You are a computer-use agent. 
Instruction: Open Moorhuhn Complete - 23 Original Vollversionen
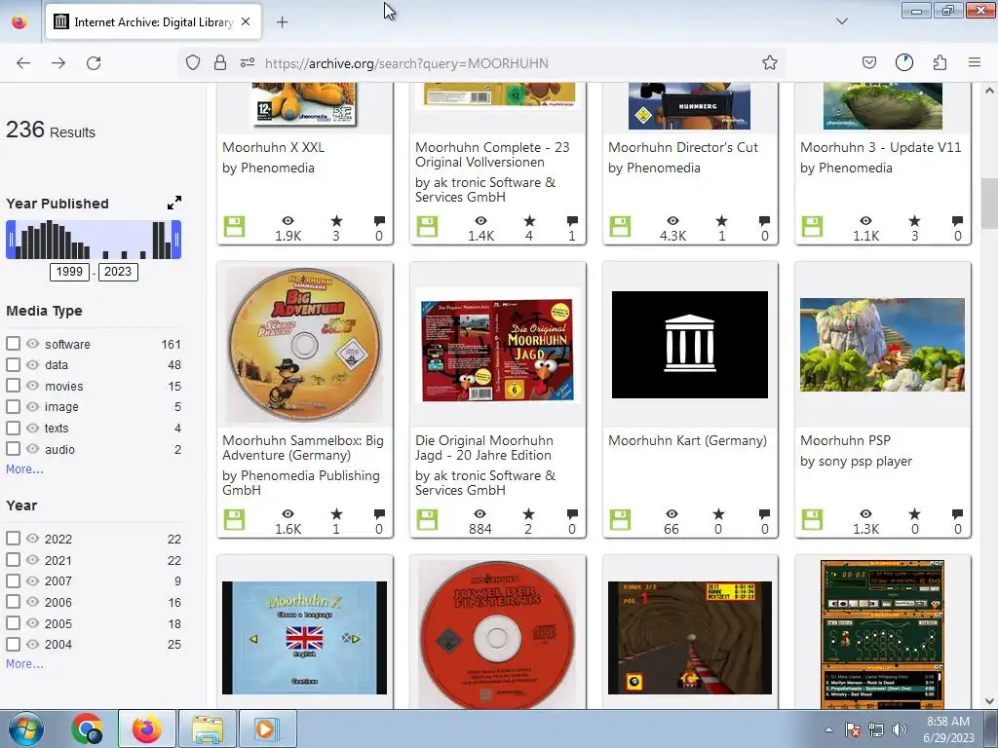coord(492,155)
